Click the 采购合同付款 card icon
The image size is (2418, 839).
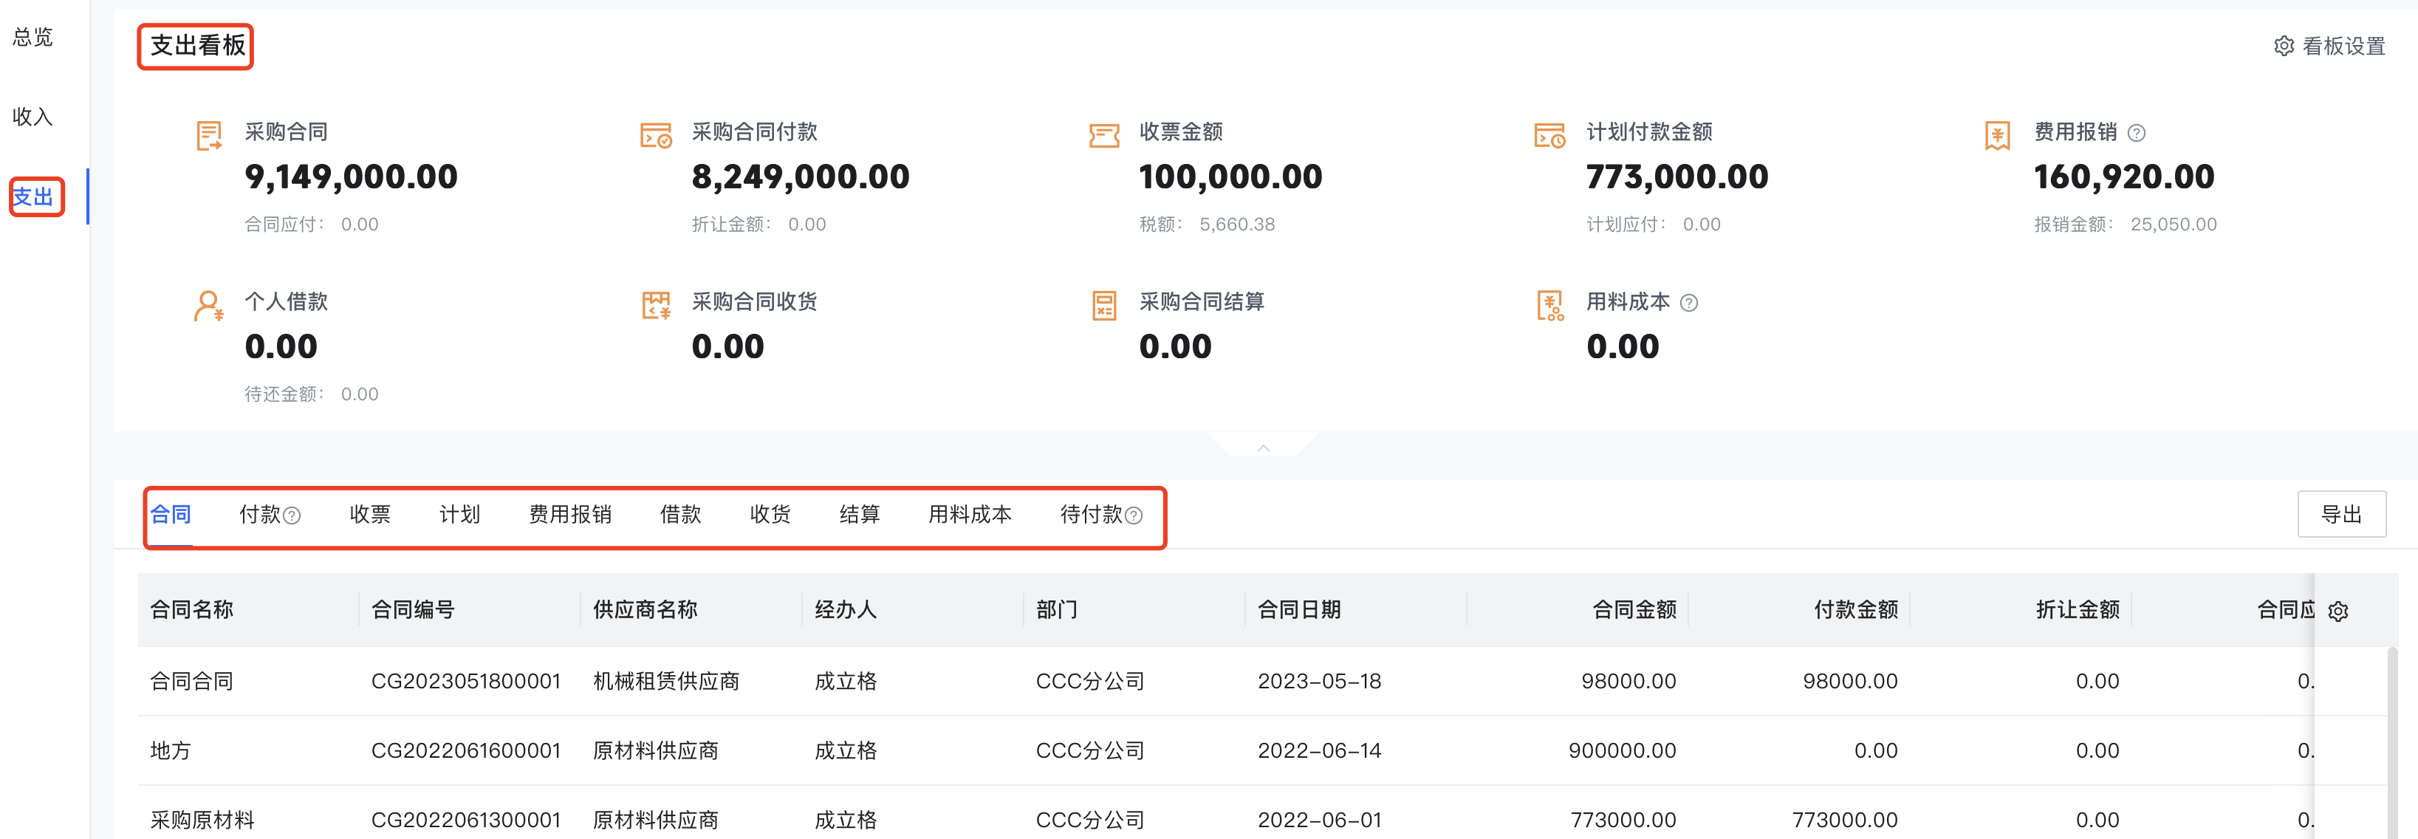(655, 135)
